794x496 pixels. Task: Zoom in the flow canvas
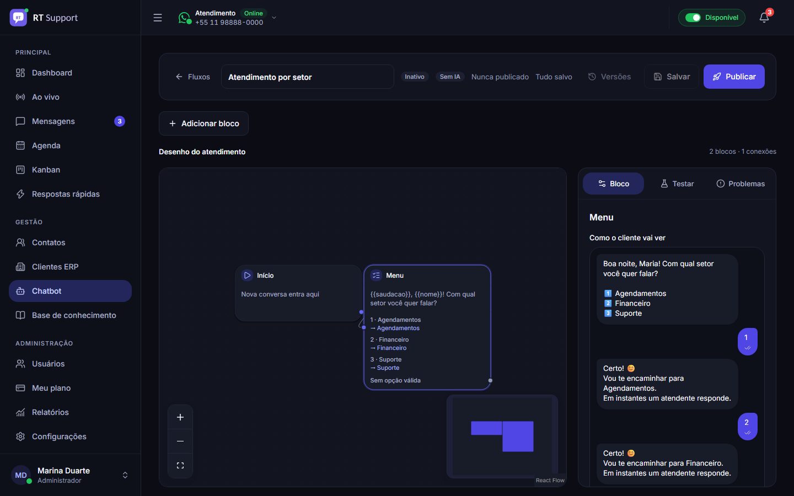coord(180,417)
